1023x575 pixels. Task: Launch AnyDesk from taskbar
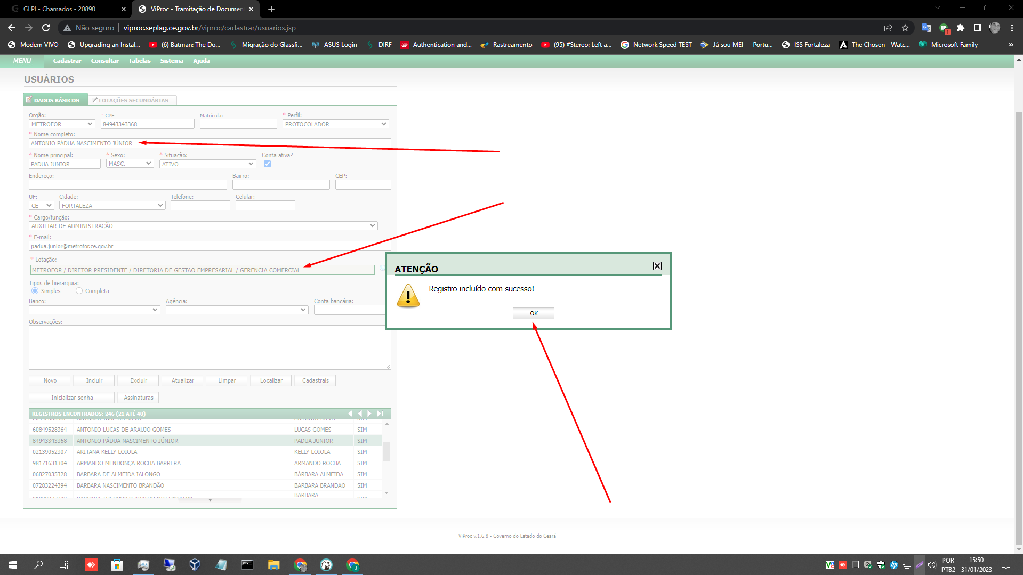pyautogui.click(x=91, y=565)
